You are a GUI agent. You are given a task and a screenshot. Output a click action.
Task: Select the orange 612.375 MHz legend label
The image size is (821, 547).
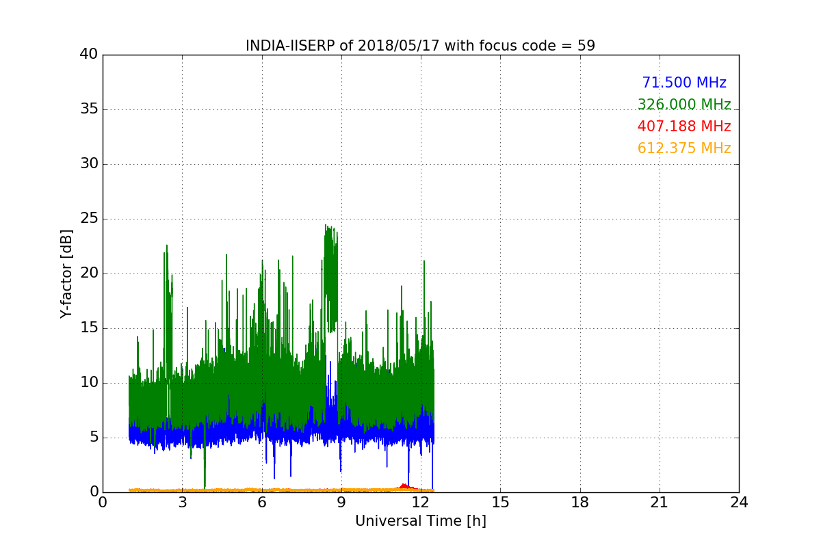click(x=684, y=148)
